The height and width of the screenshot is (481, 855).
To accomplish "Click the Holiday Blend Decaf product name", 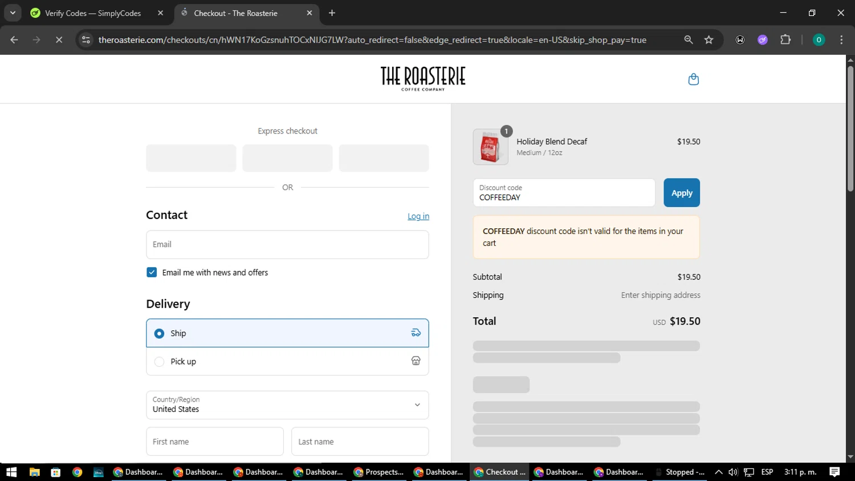I will [x=552, y=142].
